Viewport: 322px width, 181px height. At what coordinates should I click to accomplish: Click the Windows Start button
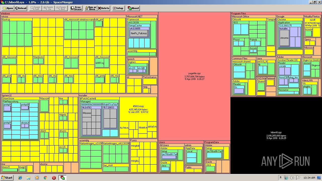click(7, 178)
